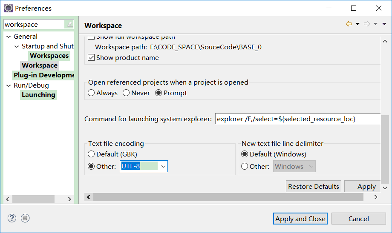Open the help question mark icon

(x=12, y=218)
